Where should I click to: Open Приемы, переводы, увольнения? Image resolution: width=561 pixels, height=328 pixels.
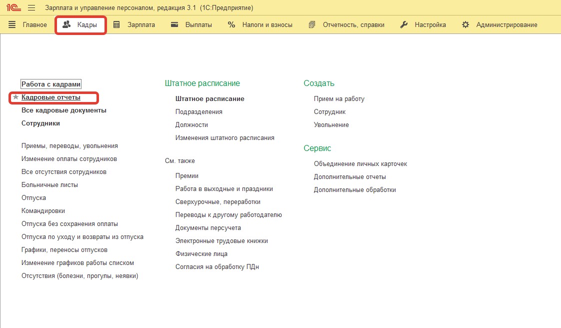click(70, 146)
